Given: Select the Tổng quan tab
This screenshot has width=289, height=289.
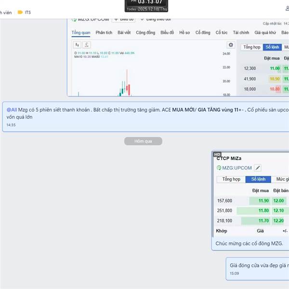Looking at the screenshot, I should (81, 33).
